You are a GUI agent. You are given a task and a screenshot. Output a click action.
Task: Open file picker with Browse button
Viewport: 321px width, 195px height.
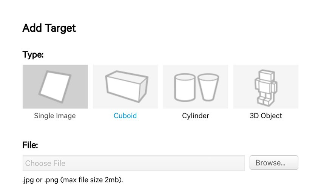point(274,162)
